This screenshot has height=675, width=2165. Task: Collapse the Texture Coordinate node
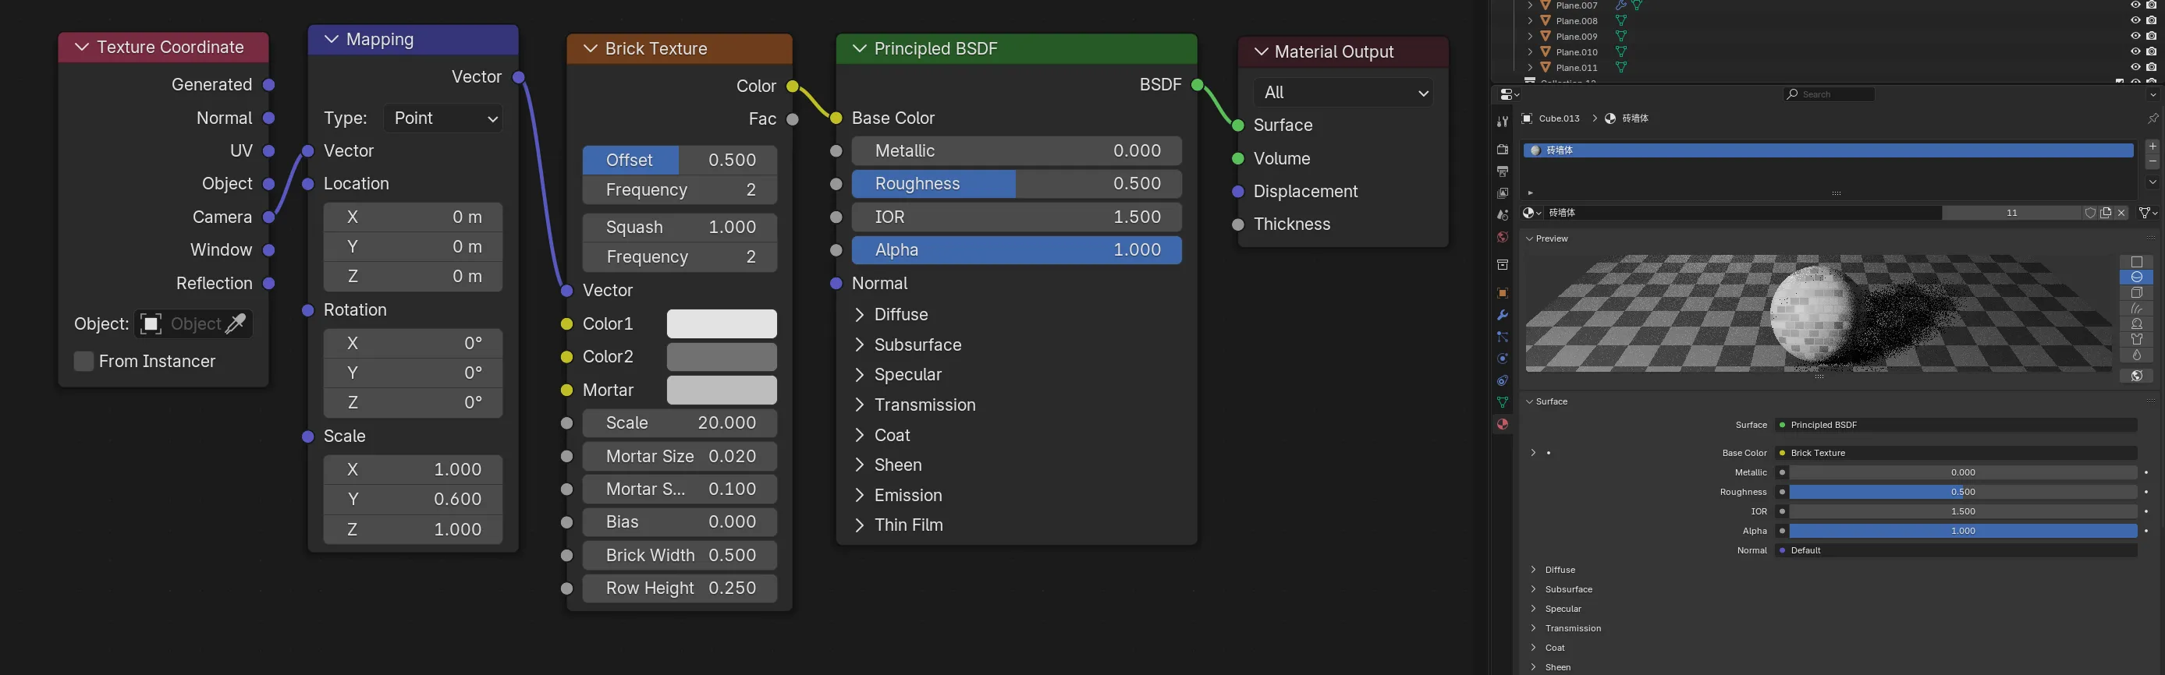tap(81, 47)
